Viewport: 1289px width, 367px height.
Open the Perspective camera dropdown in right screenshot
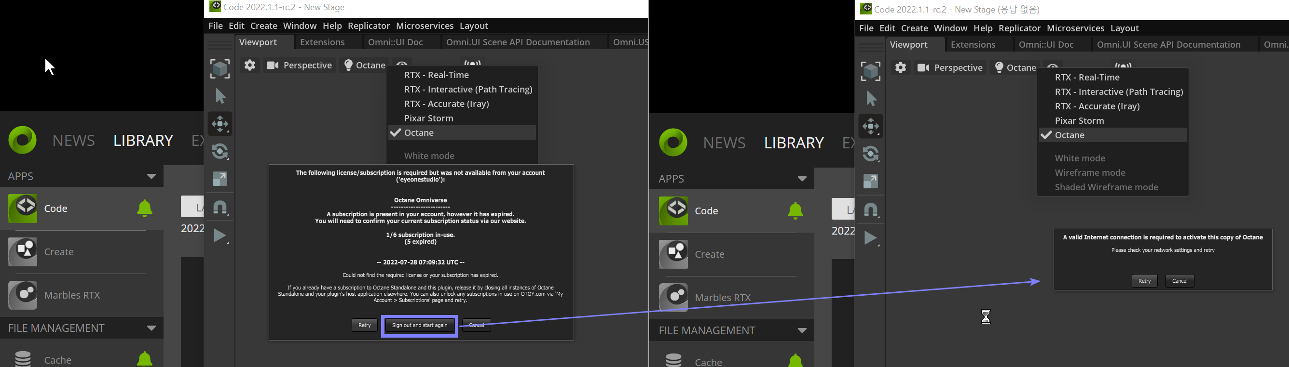pyautogui.click(x=950, y=67)
